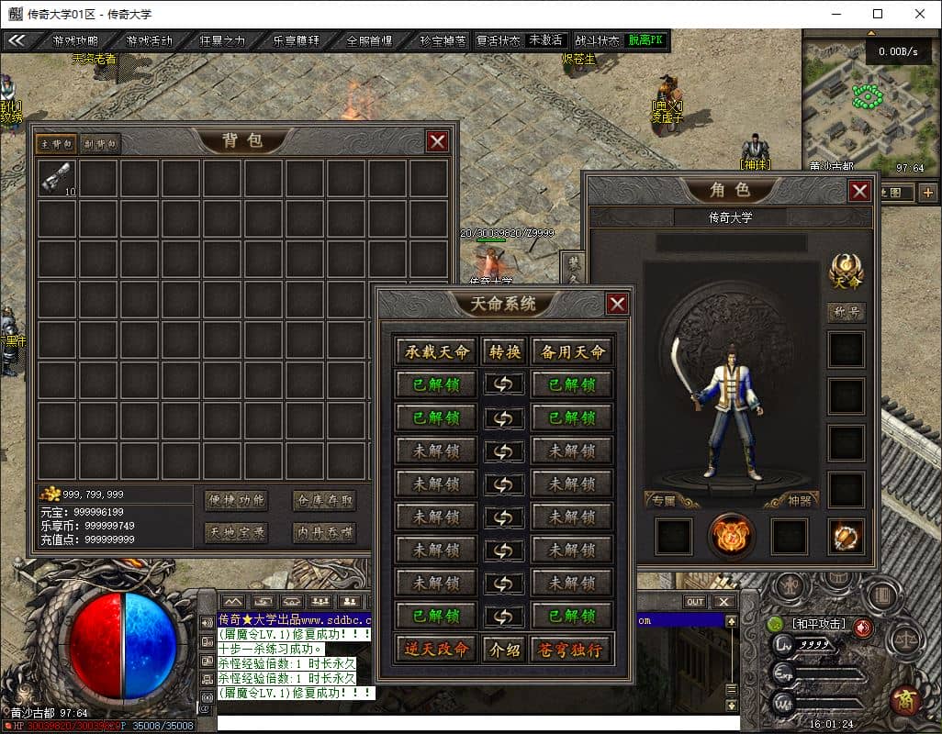The width and height of the screenshot is (942, 734).
Task: Click the second-row swap arrows icon
Action: pyautogui.click(x=504, y=417)
